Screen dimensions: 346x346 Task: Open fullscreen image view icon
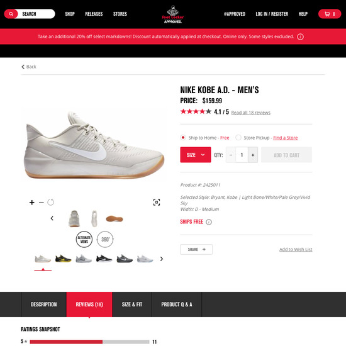pos(157,202)
